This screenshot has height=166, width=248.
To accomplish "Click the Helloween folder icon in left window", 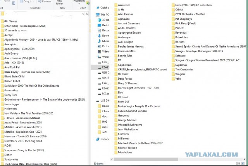I will click(2, 109).
